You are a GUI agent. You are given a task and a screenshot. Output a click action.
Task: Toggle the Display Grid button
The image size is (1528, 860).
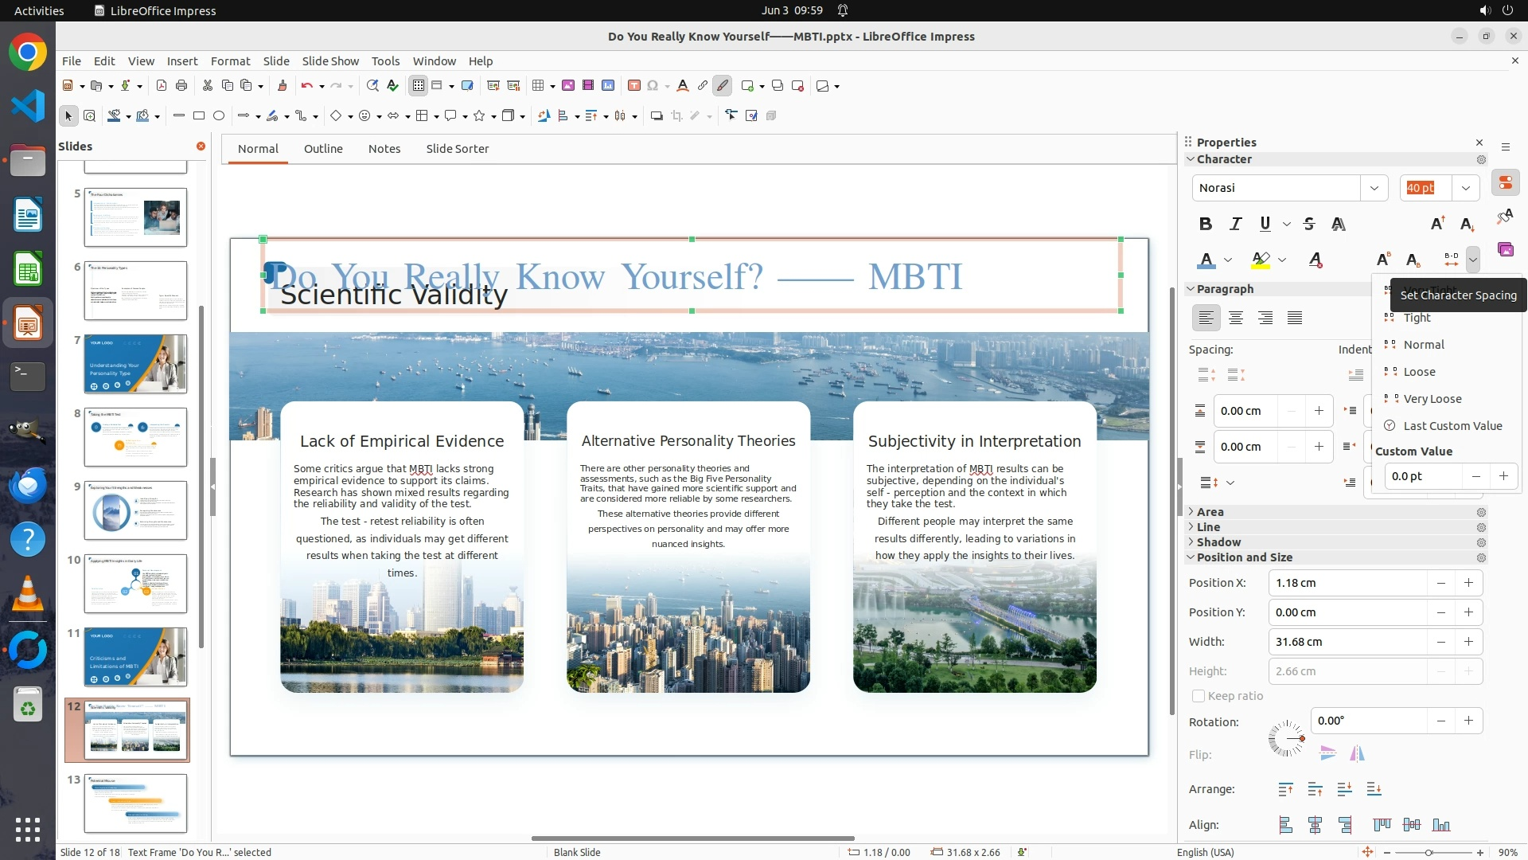click(419, 86)
